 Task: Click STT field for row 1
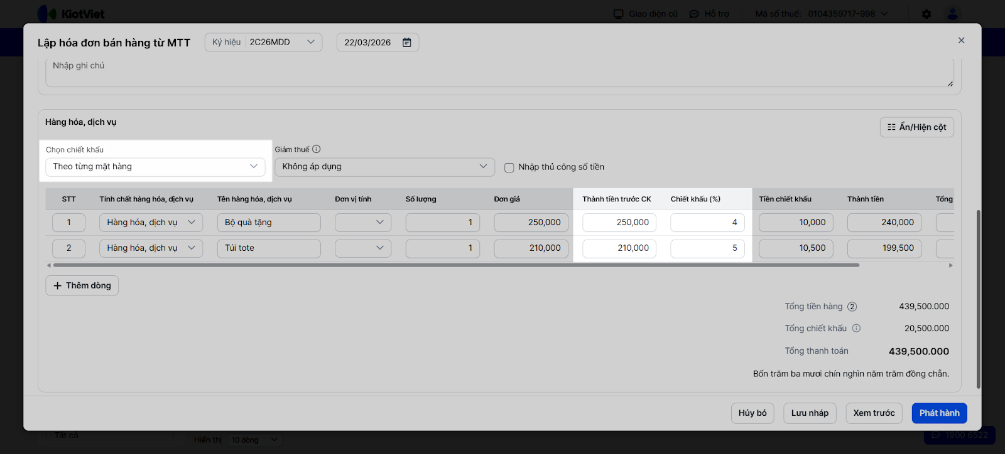point(68,223)
